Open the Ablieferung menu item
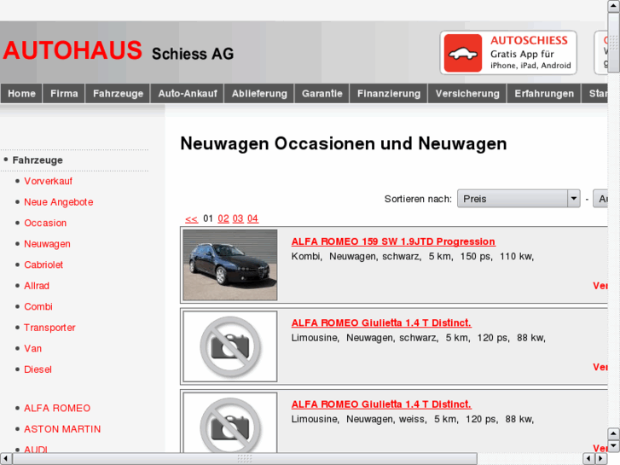 (259, 93)
